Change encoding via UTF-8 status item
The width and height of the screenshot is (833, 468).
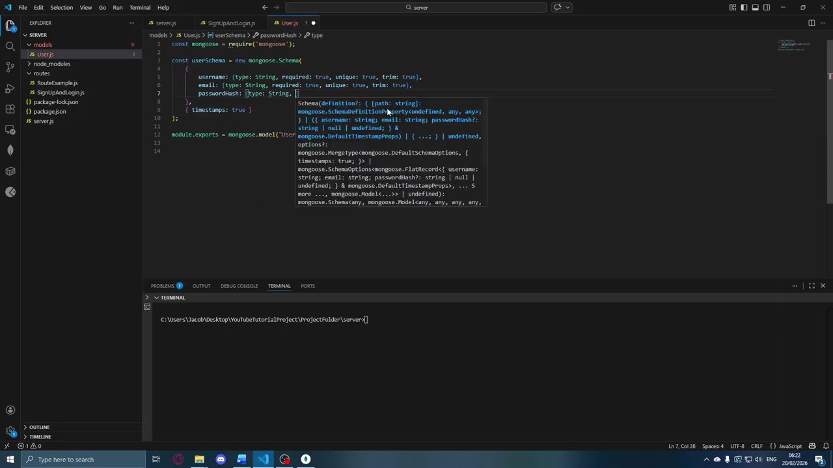[x=737, y=446]
